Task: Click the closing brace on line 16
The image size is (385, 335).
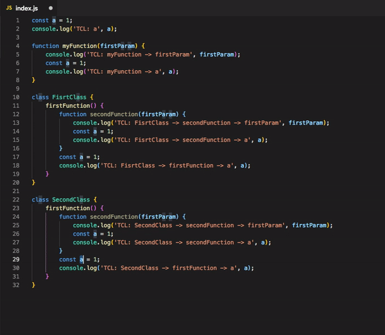Action: (61, 148)
